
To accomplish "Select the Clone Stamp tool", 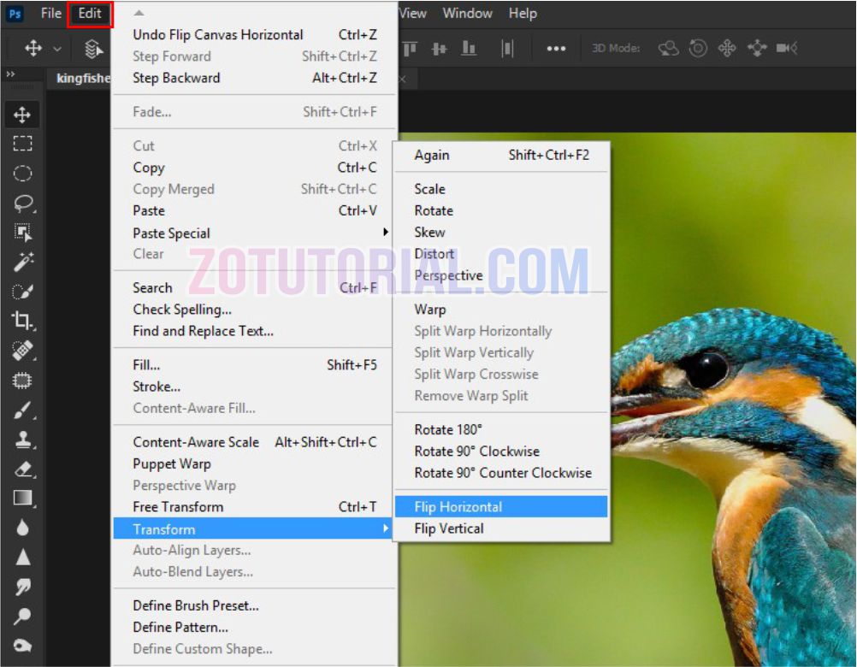I will [23, 440].
